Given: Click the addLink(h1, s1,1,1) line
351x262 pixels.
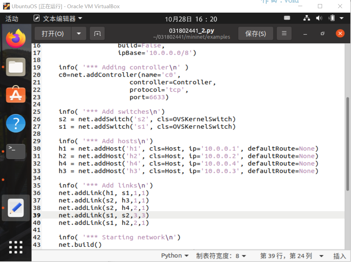Looking at the screenshot, I should (x=104, y=193).
